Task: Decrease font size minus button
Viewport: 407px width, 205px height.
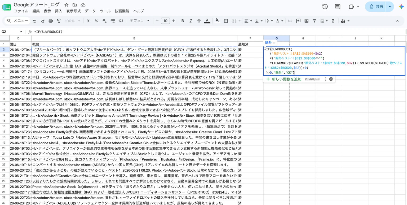Action: (157, 21)
